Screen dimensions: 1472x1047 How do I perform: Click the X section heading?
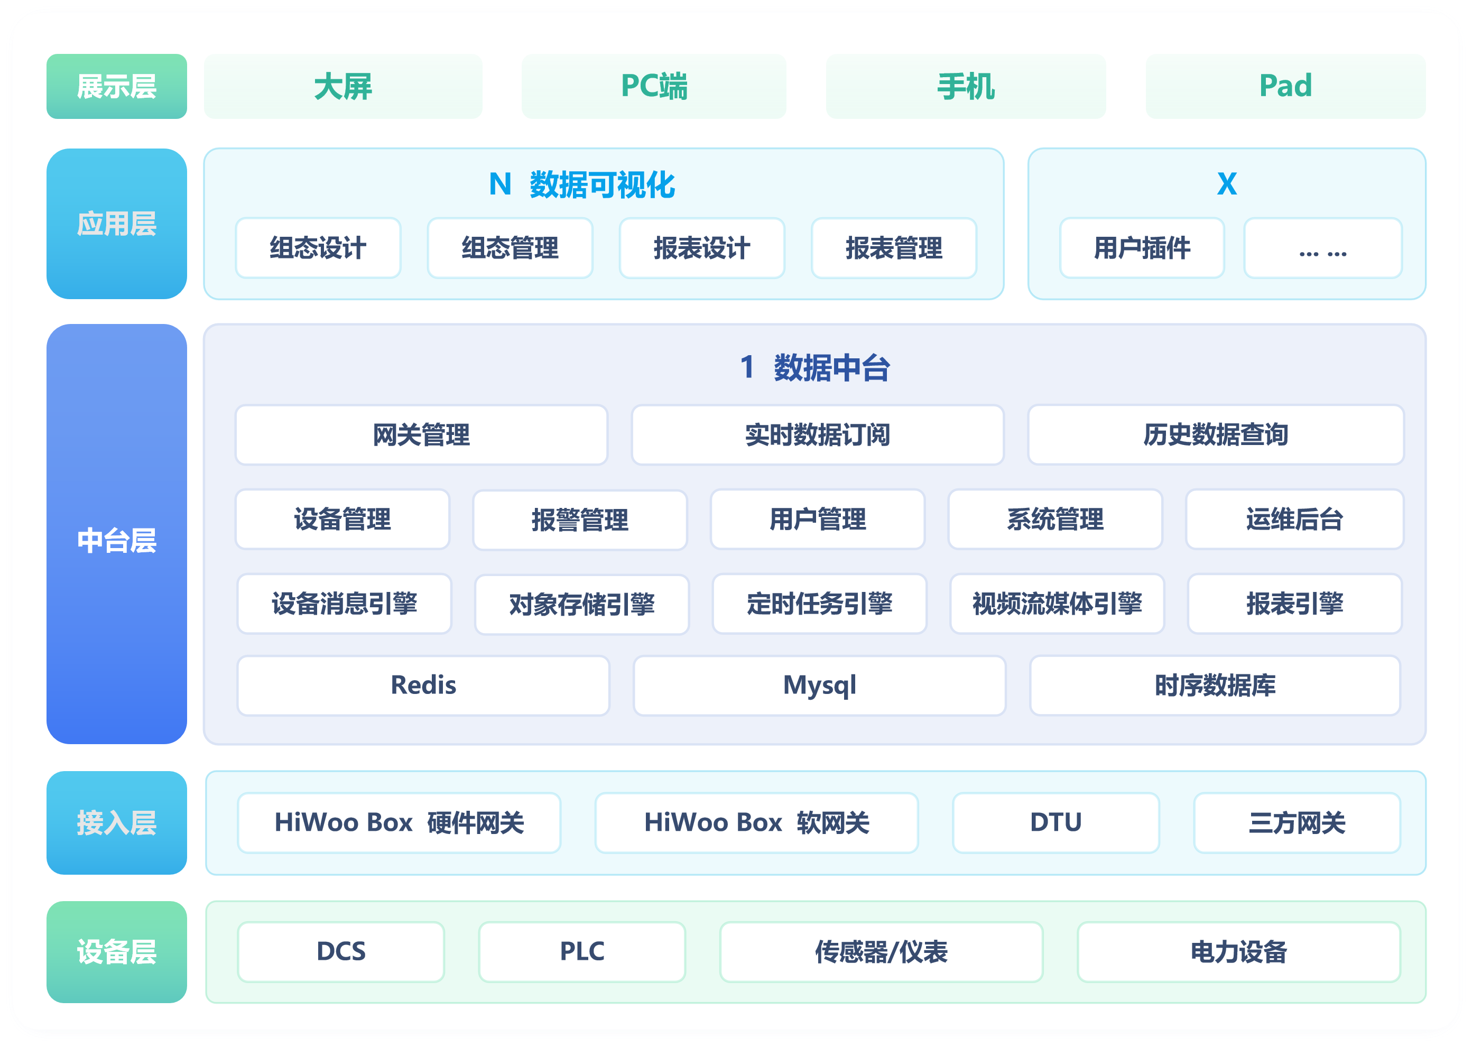coord(1226,184)
